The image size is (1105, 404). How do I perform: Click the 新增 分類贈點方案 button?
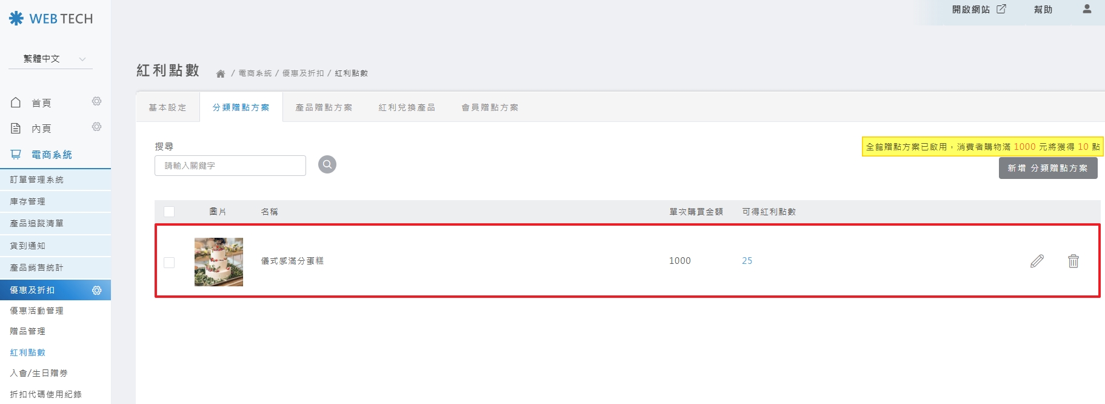[1047, 168]
